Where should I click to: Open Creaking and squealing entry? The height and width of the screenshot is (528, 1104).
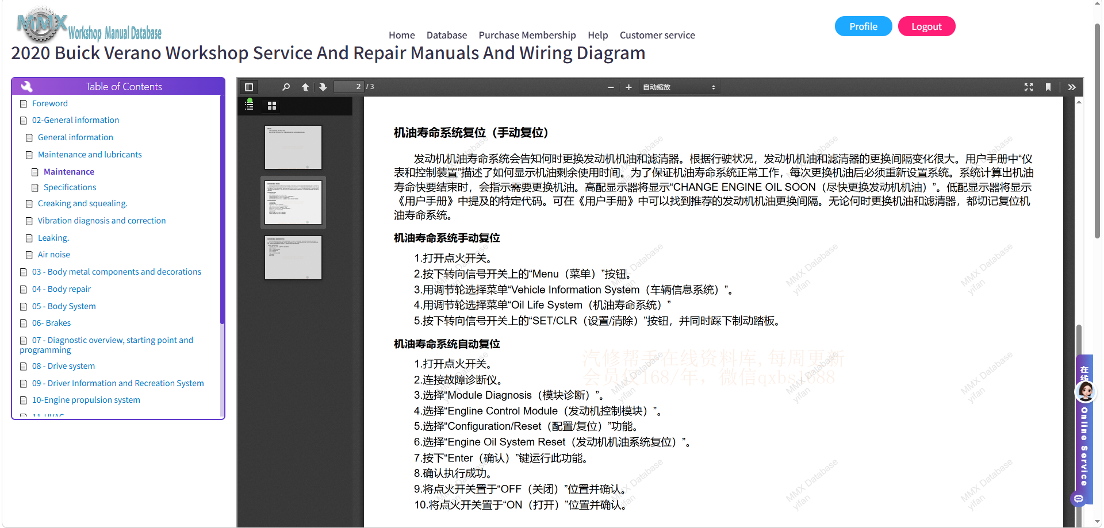coord(83,203)
